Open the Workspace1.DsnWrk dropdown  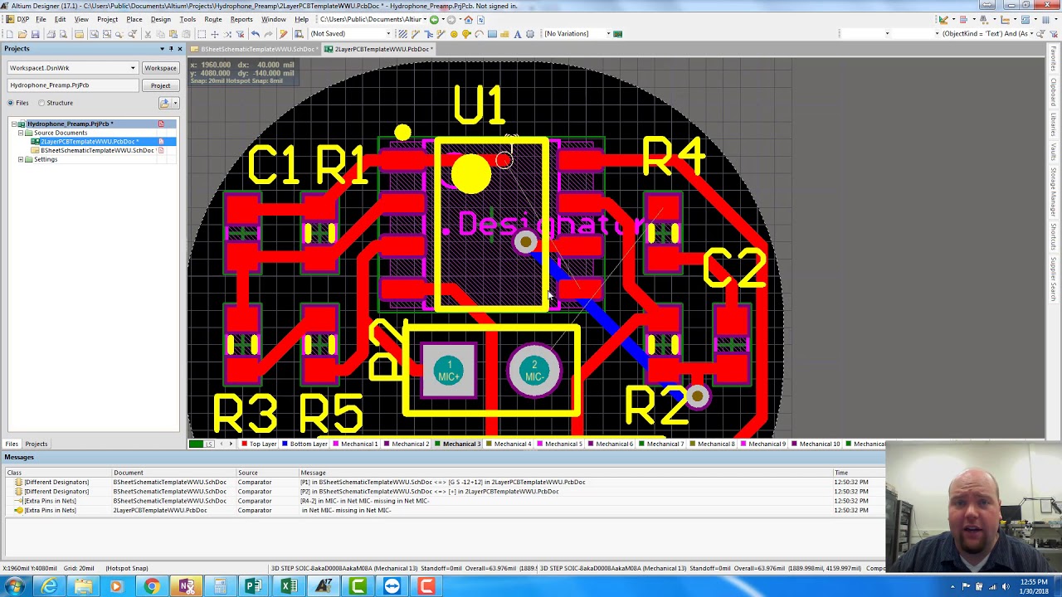pos(133,68)
